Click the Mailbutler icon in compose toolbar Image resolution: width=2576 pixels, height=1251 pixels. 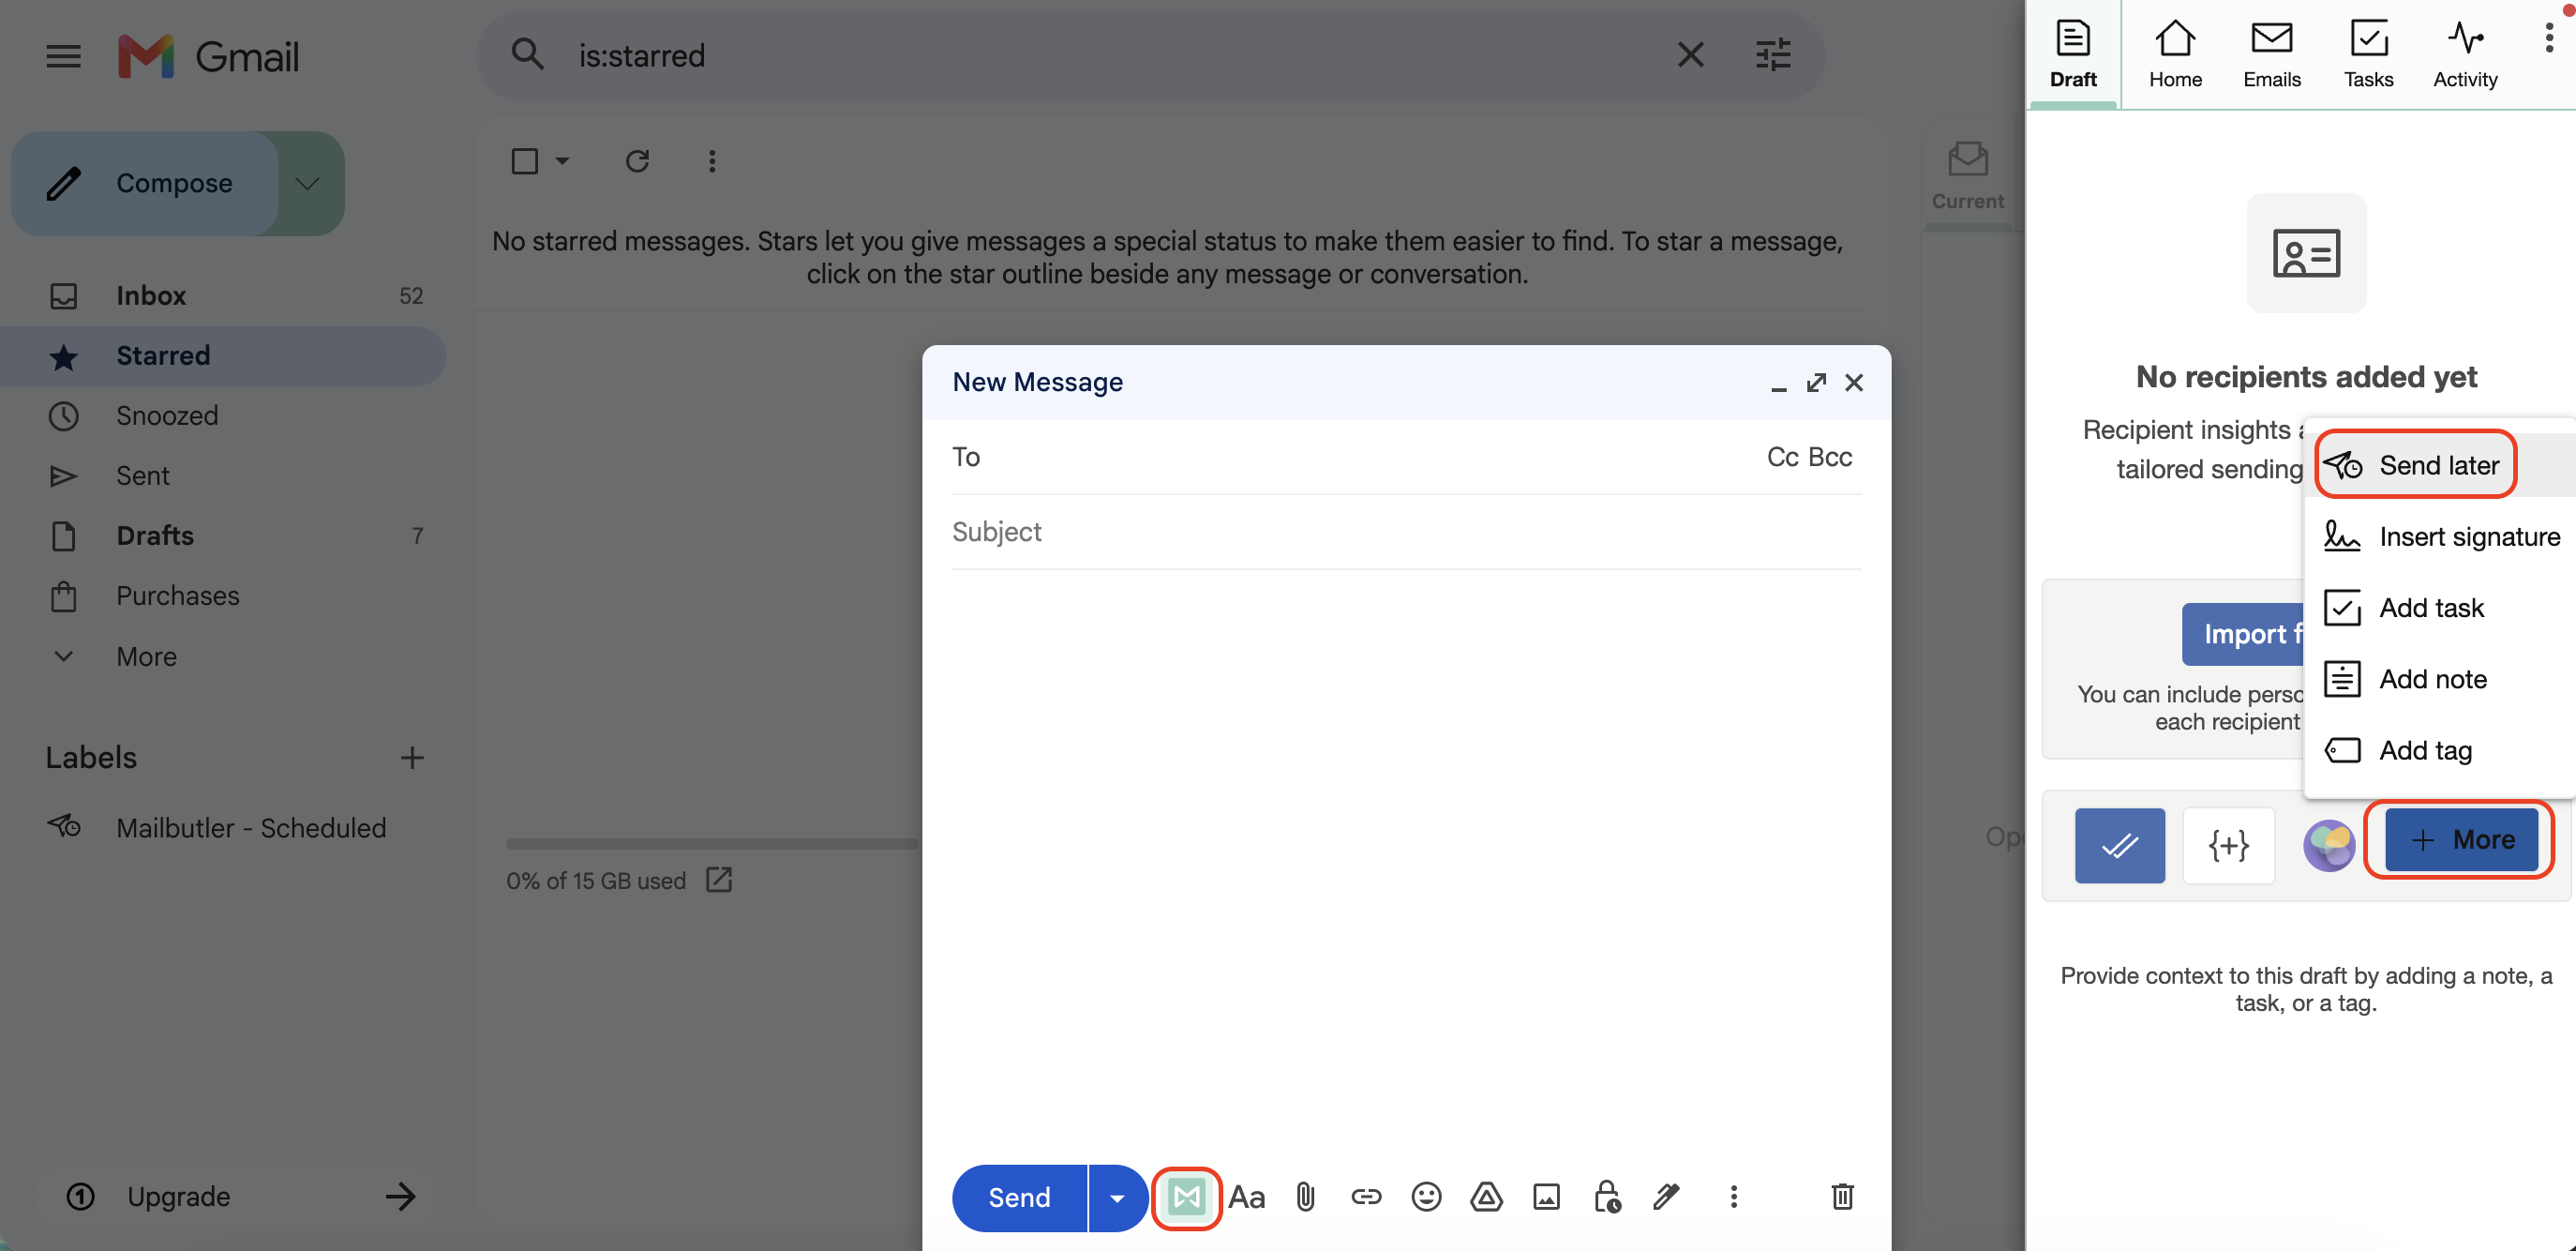tap(1186, 1197)
